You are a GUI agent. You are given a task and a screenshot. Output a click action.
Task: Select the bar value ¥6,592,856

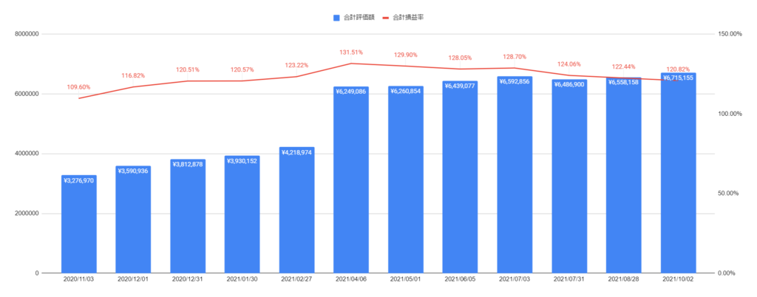[515, 81]
